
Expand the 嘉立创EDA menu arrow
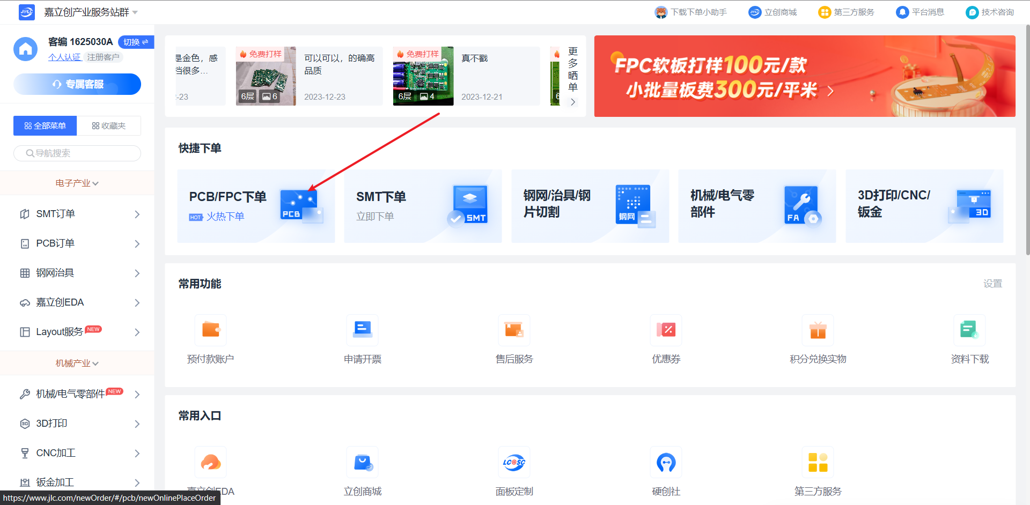(x=137, y=303)
